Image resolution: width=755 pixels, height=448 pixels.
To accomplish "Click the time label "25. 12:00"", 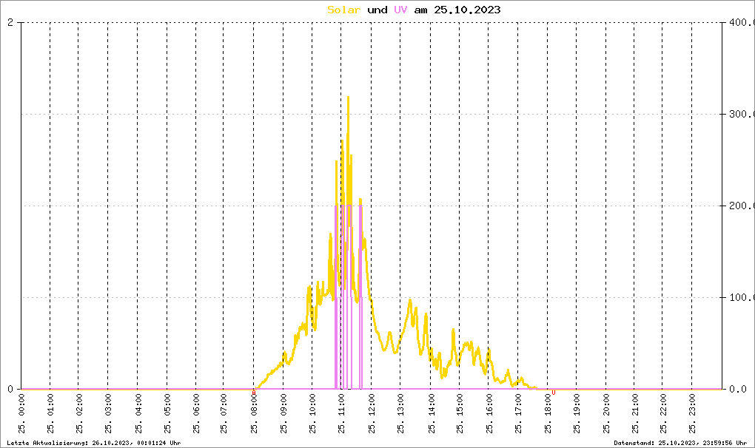I will [x=372, y=413].
